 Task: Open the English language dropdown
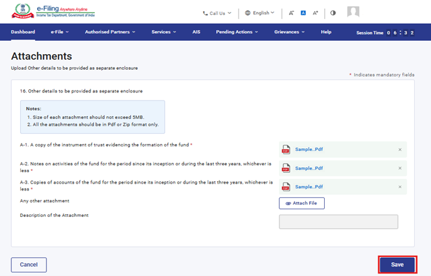point(259,13)
